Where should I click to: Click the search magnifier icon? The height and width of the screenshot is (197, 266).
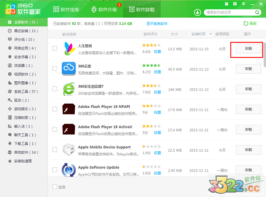tap(257, 13)
